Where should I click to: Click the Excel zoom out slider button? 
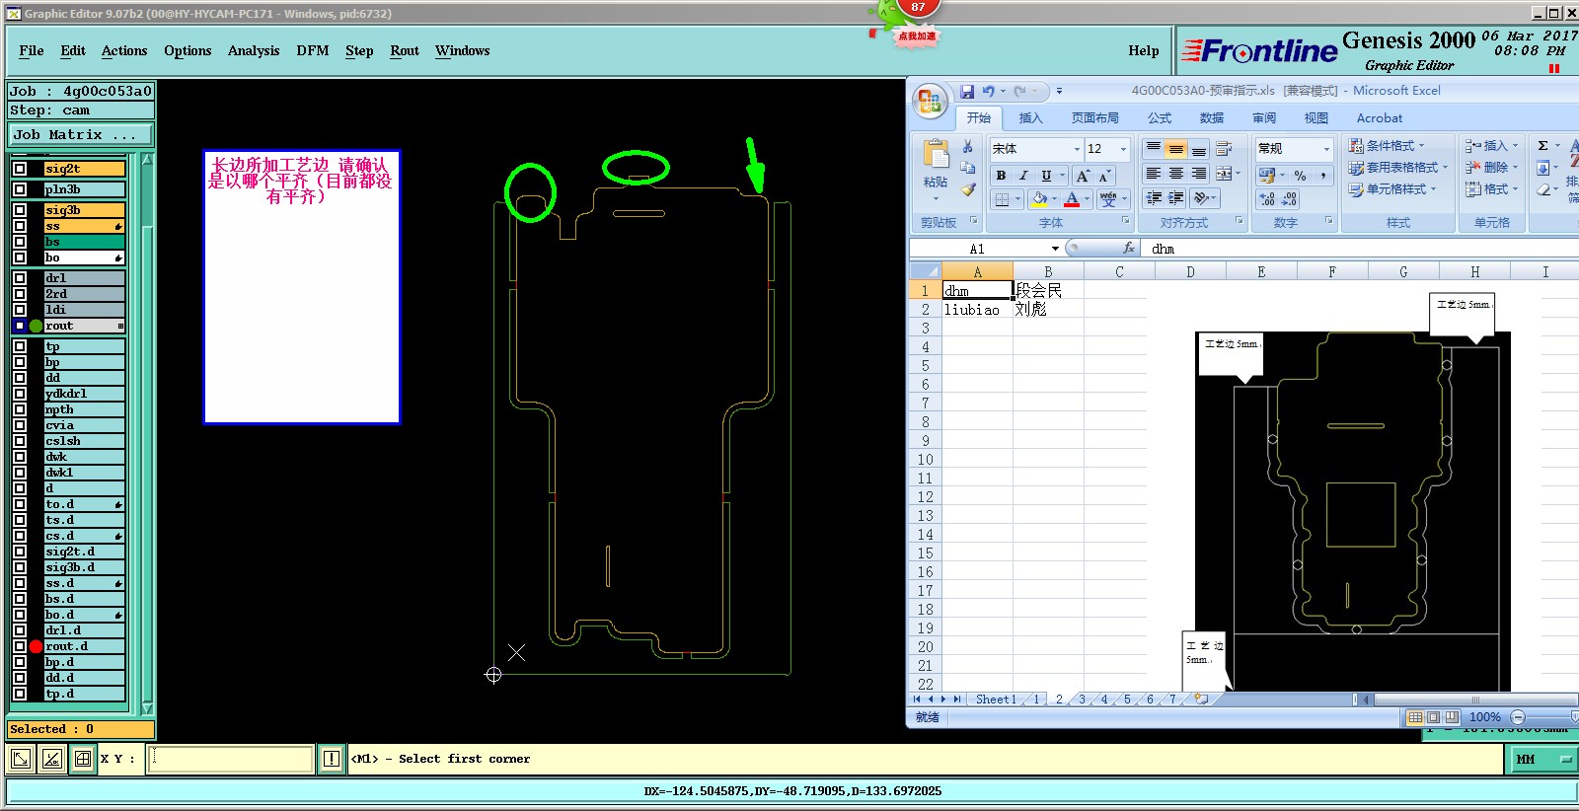point(1518,717)
